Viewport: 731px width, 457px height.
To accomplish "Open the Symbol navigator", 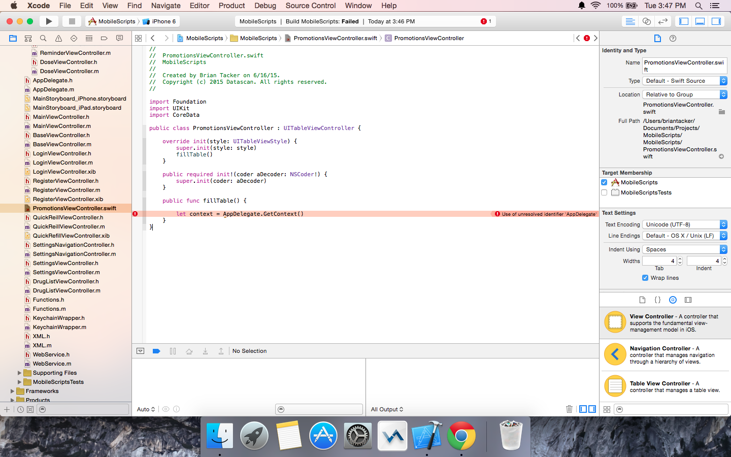I will coord(28,38).
